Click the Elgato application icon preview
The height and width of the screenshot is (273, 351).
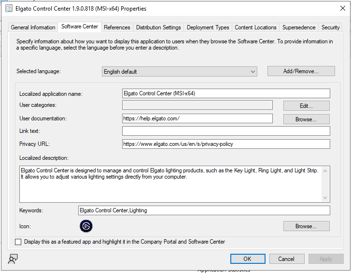[86, 226]
